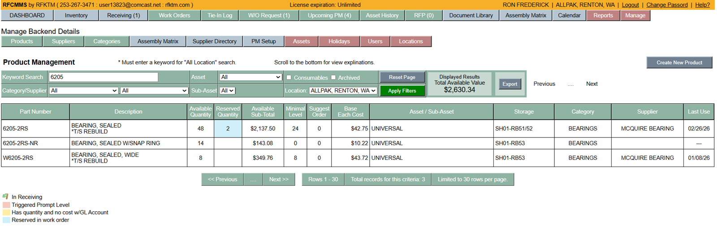717x226 pixels.
Task: Enable the Consumables checkbox
Action: coord(289,77)
